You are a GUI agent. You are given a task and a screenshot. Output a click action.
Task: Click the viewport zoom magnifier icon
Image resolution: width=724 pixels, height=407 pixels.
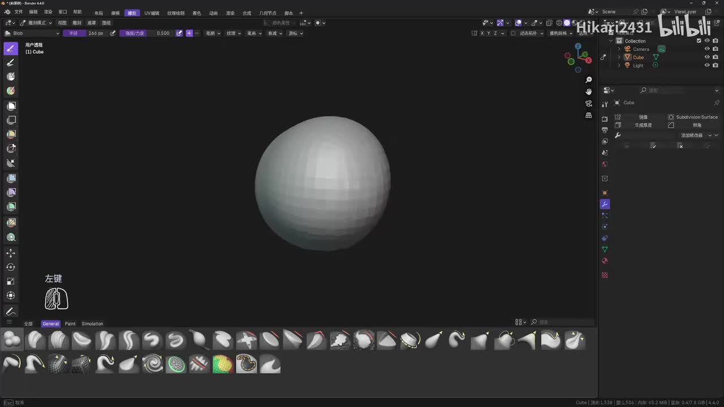coord(588,80)
